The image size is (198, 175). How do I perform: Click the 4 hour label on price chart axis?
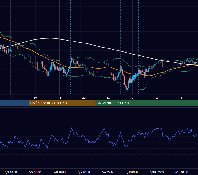click(x=181, y=97)
